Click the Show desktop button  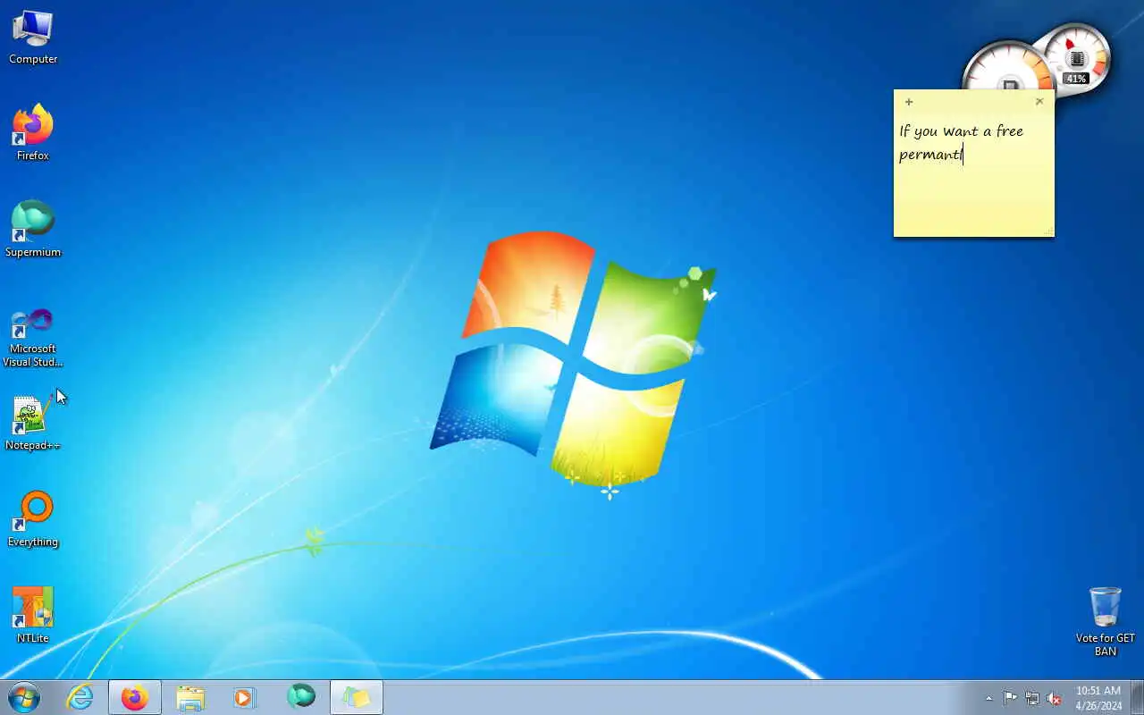(x=1137, y=697)
